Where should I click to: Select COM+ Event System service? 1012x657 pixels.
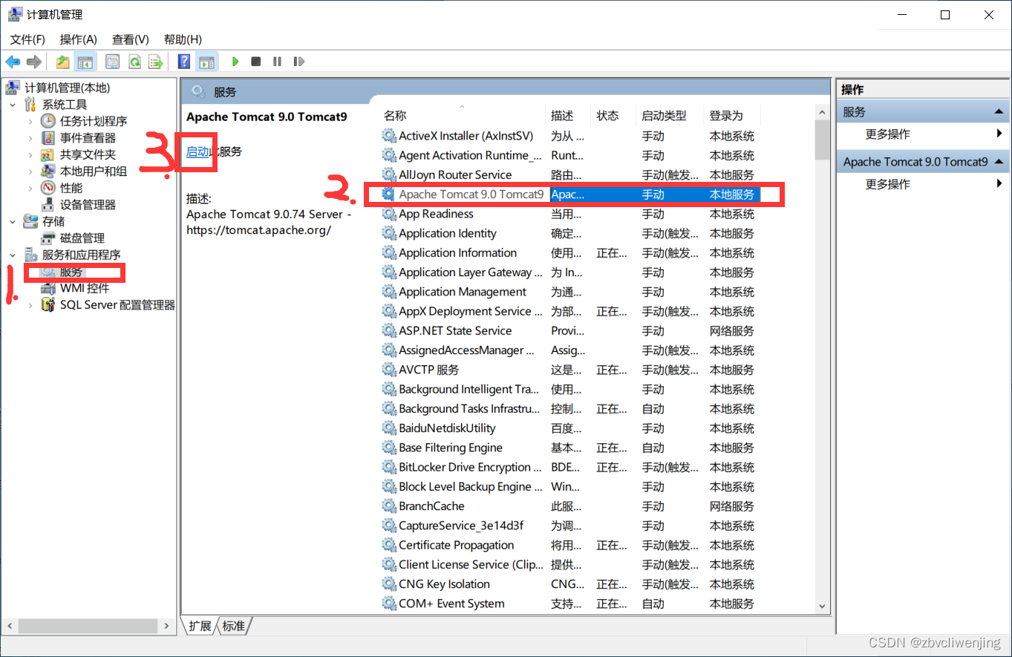coord(569,604)
